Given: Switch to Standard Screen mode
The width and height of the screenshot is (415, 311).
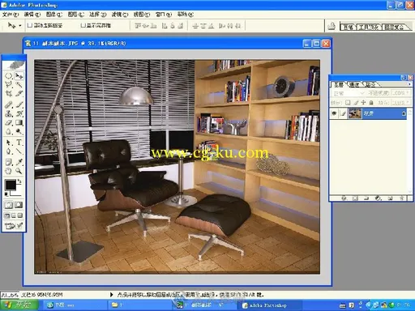Looking at the screenshot, I should pyautogui.click(x=7, y=215).
